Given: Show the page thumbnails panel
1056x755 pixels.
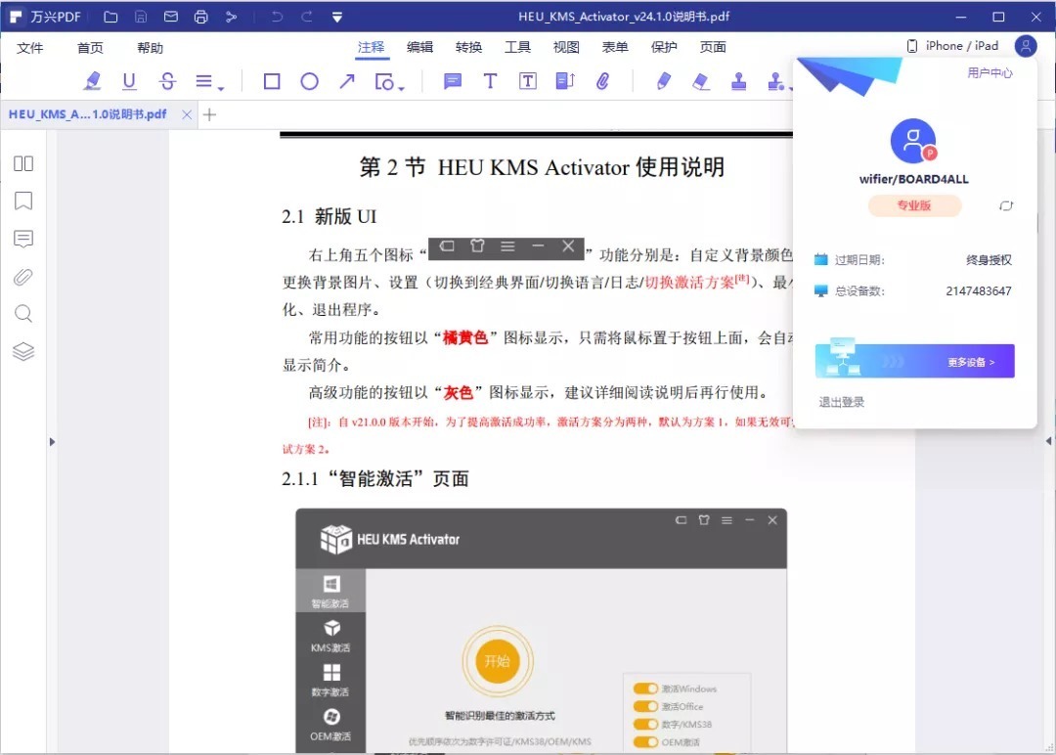Looking at the screenshot, I should click(23, 164).
